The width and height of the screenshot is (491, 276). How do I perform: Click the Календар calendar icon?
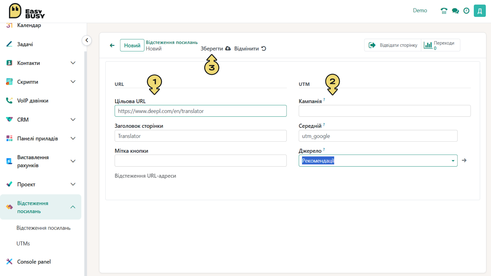point(9,25)
